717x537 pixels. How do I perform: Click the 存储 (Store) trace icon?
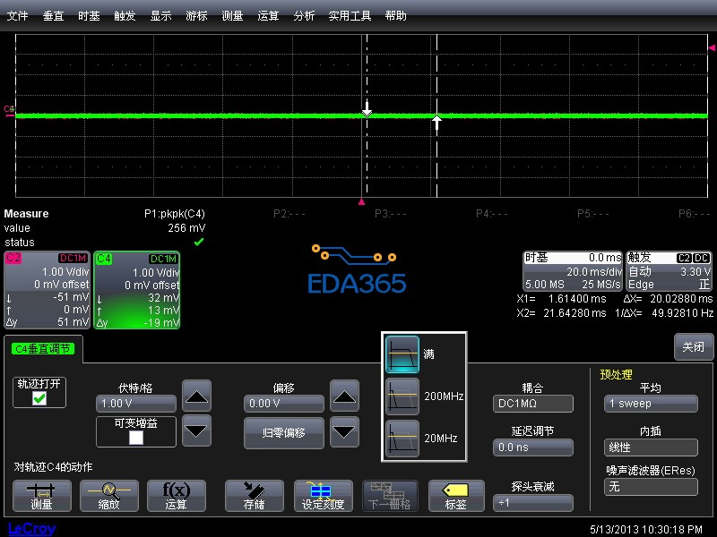(x=254, y=496)
